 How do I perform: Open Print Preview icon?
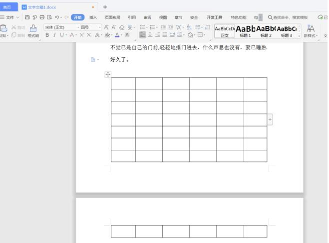tap(49, 17)
